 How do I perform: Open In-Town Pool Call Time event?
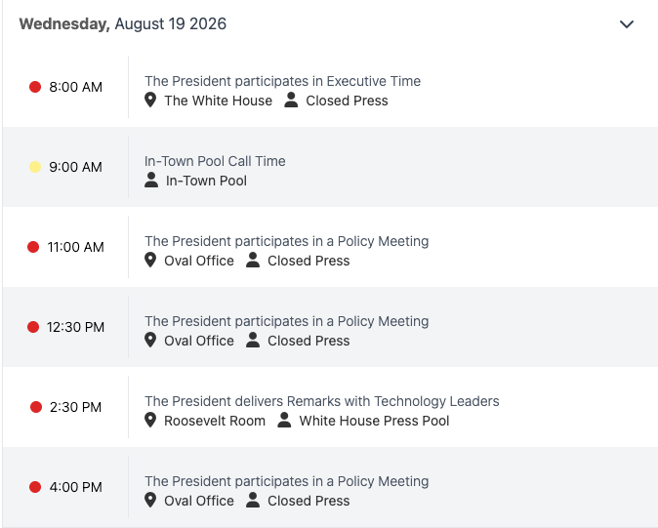point(215,161)
